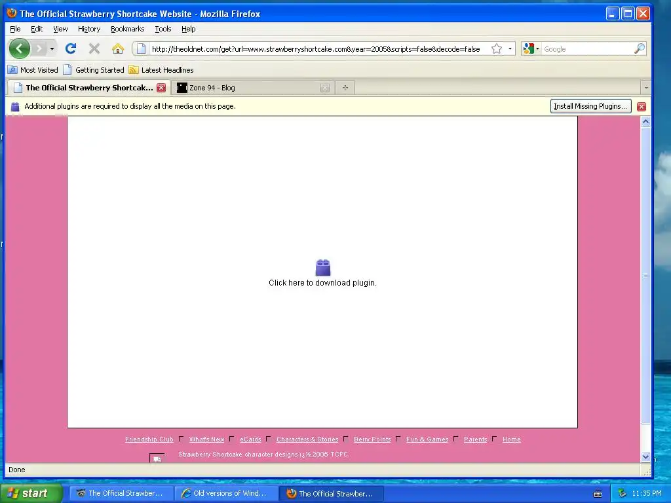
Task: Close the Strawberry Shortcake tab
Action: (161, 88)
